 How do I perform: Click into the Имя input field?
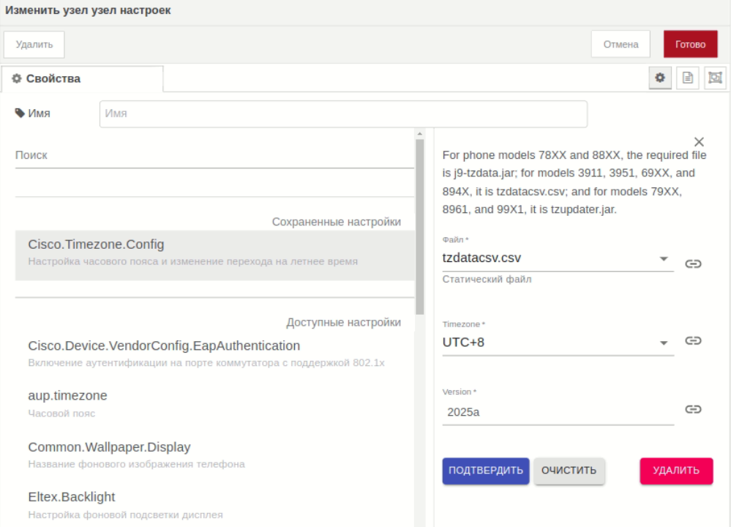pyautogui.click(x=343, y=113)
